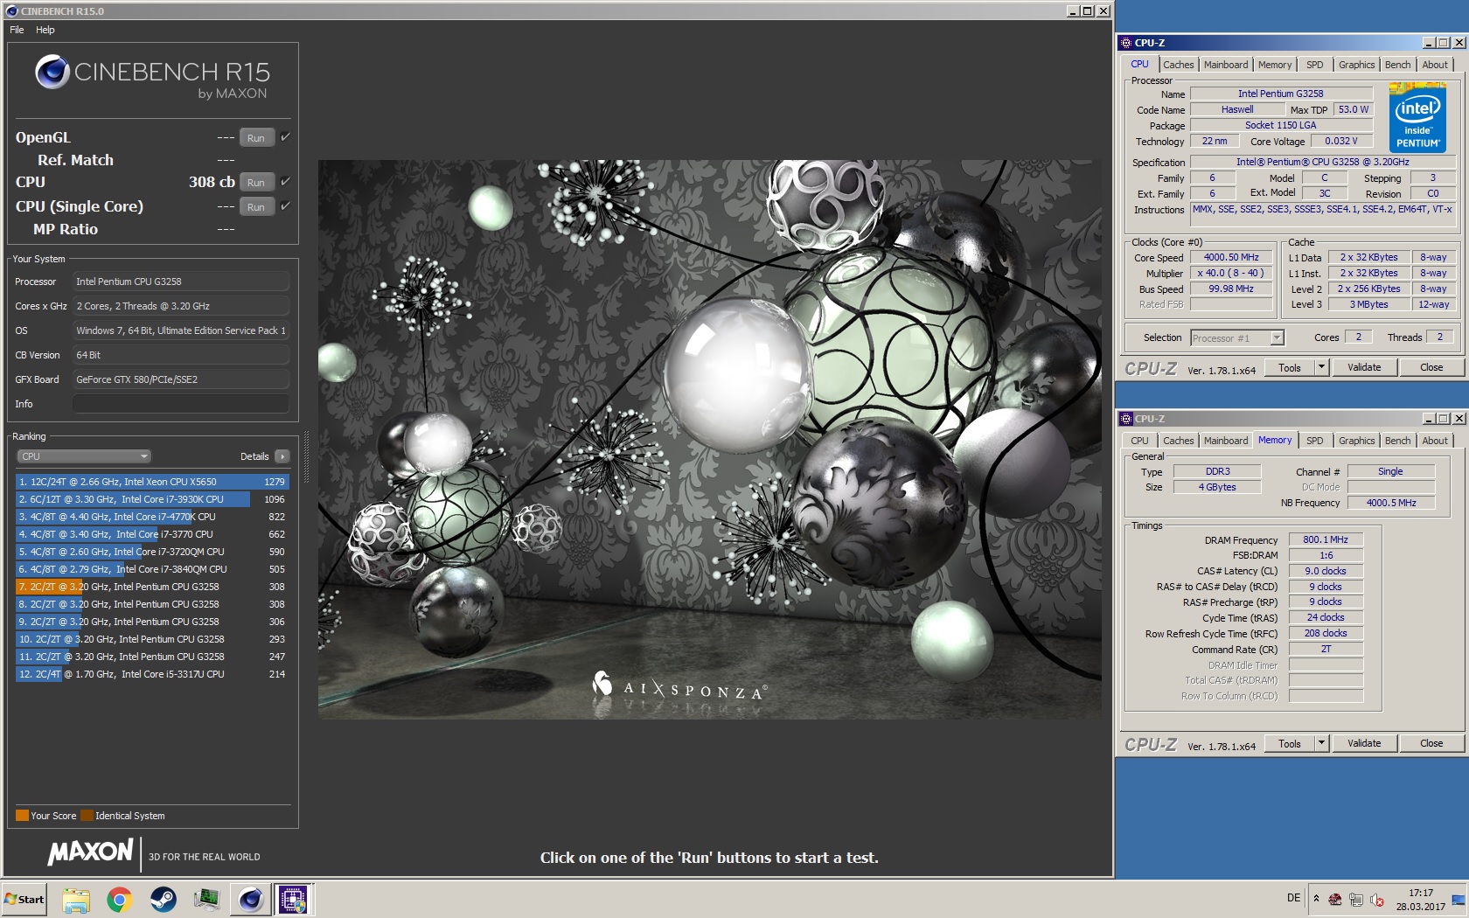The width and height of the screenshot is (1469, 918).
Task: Select ranking entry Core i7-4770K
Action: pos(152,517)
